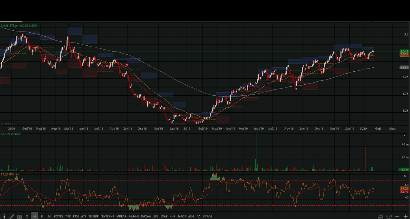Open the indicators chart icon
This screenshot has width=410, height=219.
[x=381, y=216]
